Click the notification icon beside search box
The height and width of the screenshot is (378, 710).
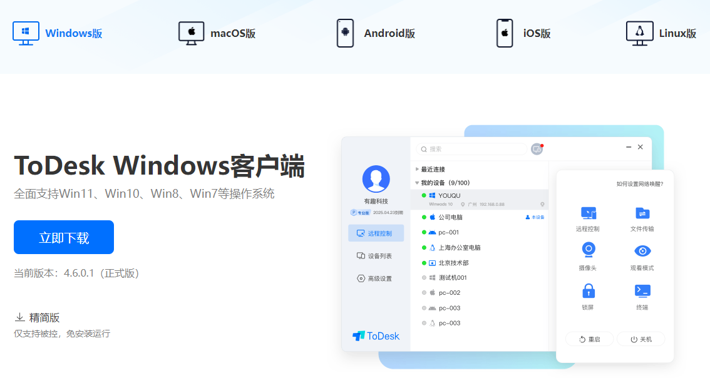click(x=537, y=149)
